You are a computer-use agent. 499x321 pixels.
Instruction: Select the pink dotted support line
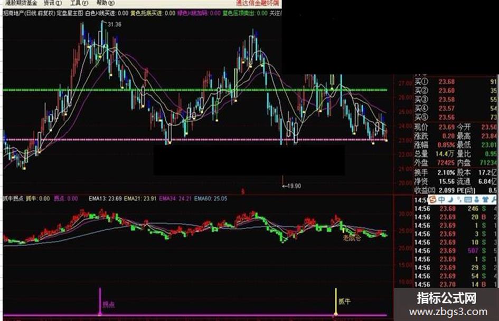click(x=195, y=140)
